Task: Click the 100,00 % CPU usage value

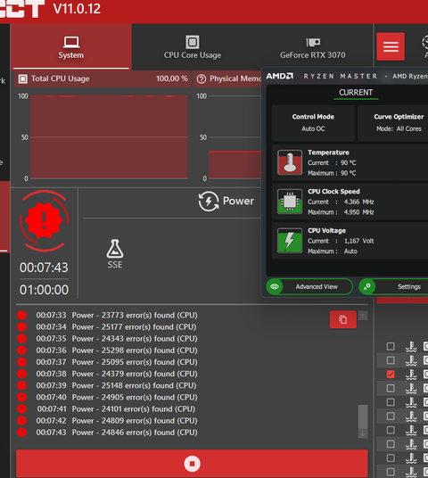Action: pyautogui.click(x=172, y=78)
